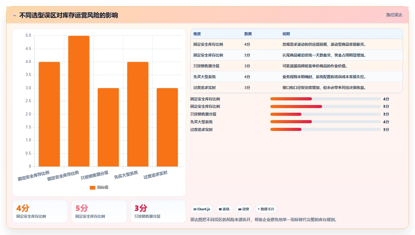This screenshot has height=235, width=415.
Task: Open the 4分 固定安全库存比例 data card
Action: 40,211
